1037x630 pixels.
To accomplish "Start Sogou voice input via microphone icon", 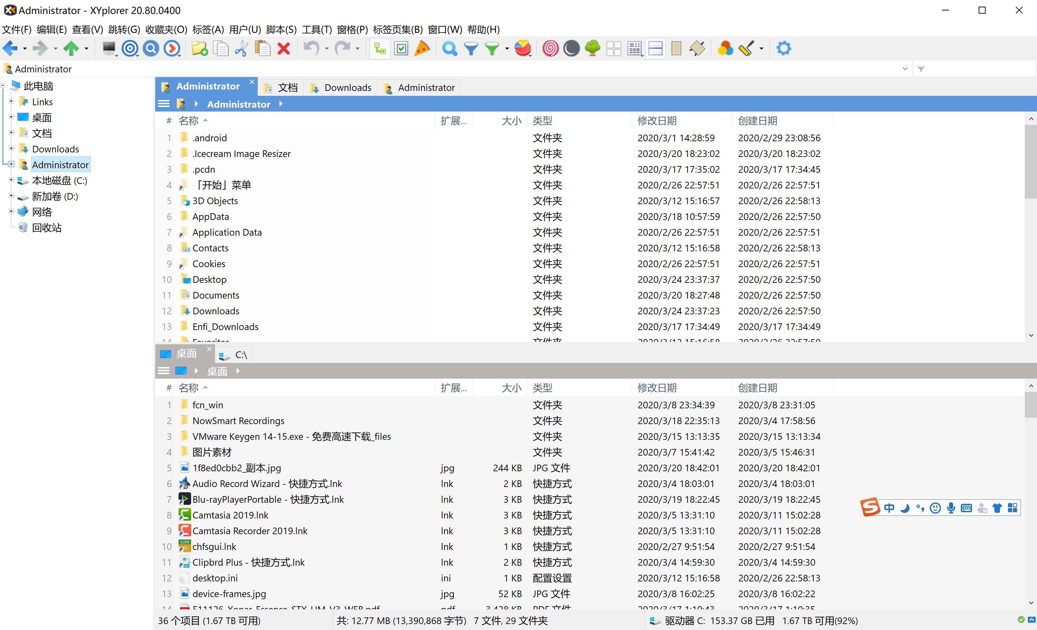I will pos(951,508).
